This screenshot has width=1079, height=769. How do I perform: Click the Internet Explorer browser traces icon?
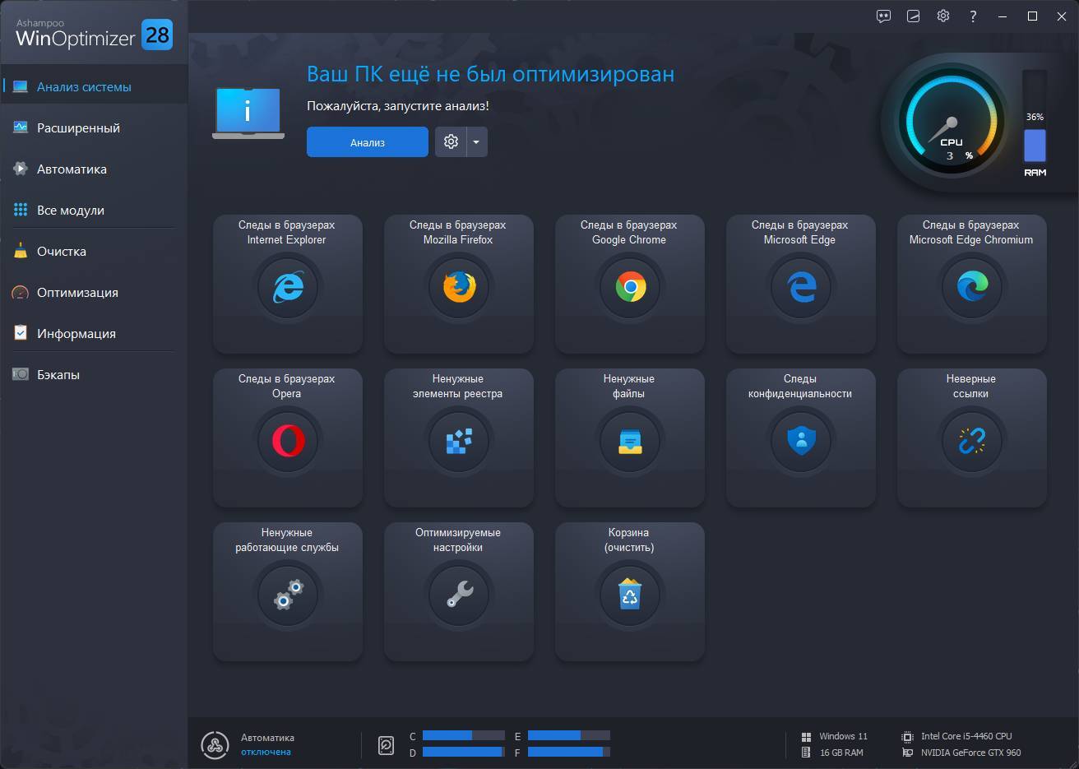[x=288, y=287]
